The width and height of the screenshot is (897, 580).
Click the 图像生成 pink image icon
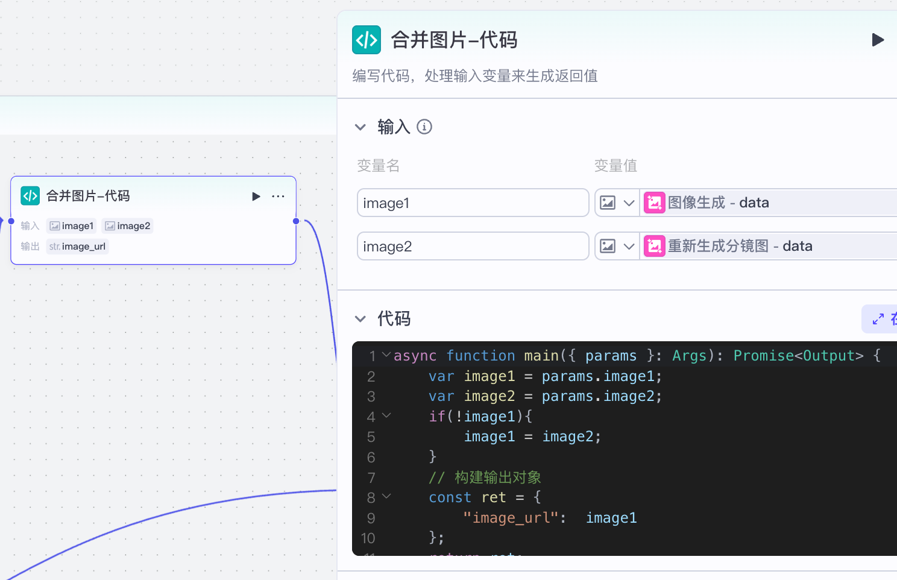click(x=654, y=203)
